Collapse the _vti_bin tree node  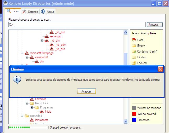tap(42, 41)
